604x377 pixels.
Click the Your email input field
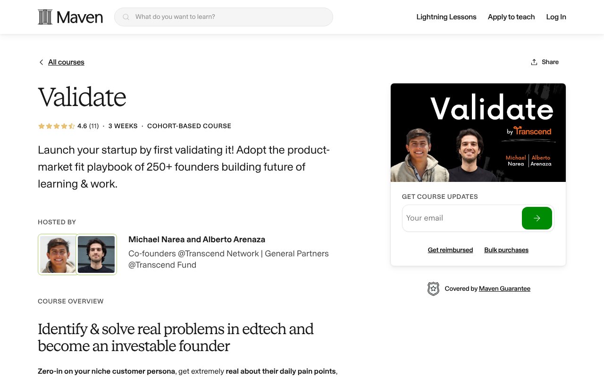click(453, 218)
